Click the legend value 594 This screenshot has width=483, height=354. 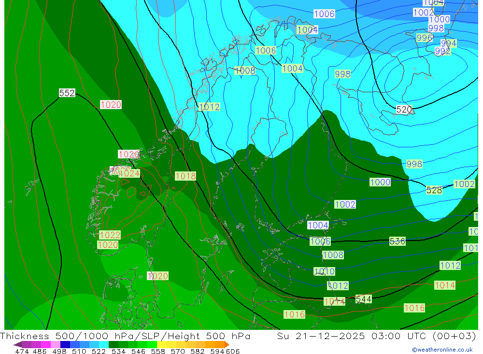217,351
